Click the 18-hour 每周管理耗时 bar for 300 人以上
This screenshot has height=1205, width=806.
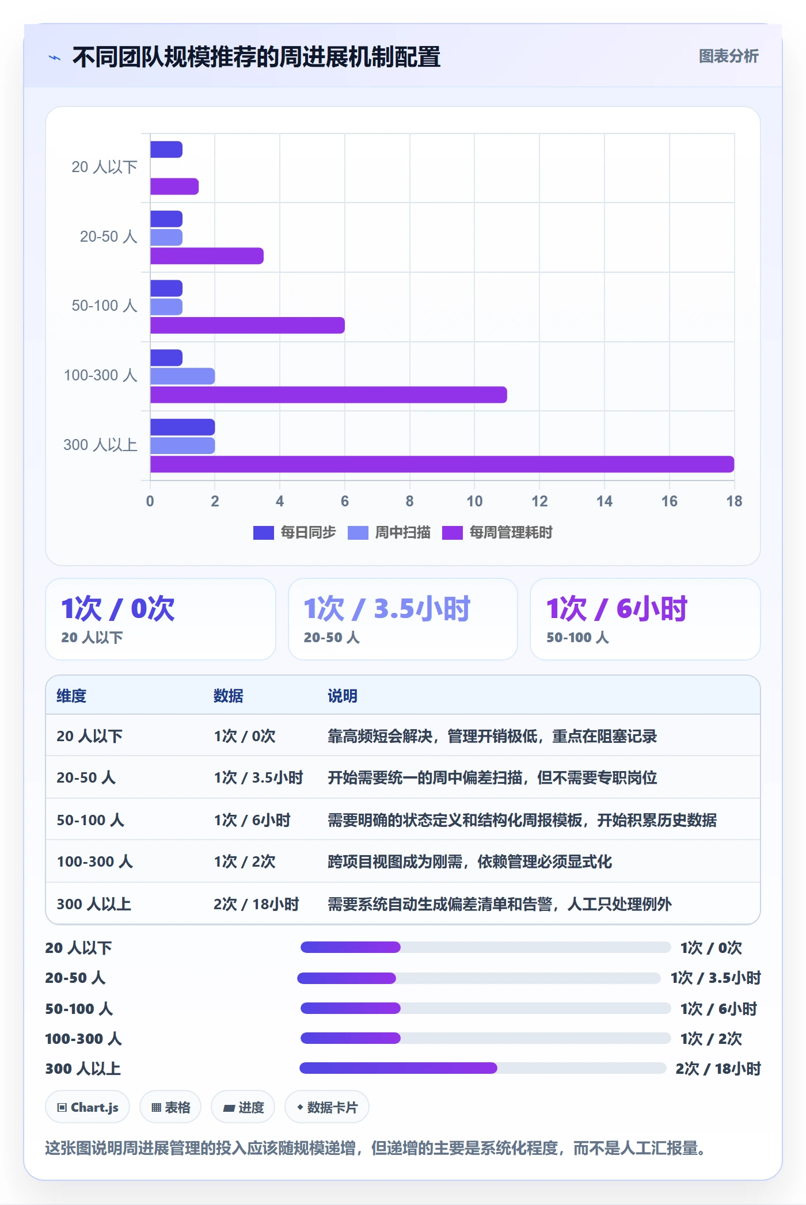(x=442, y=464)
